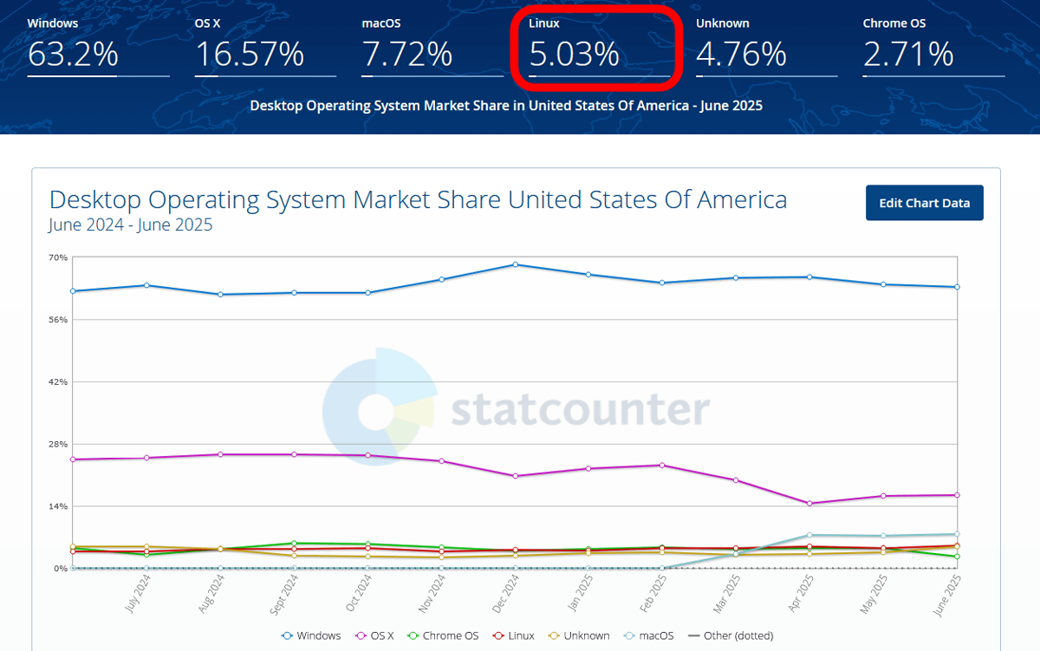Screen dimensions: 1040x651
Task: Toggle Windows series in chart legend
Action: [x=311, y=635]
